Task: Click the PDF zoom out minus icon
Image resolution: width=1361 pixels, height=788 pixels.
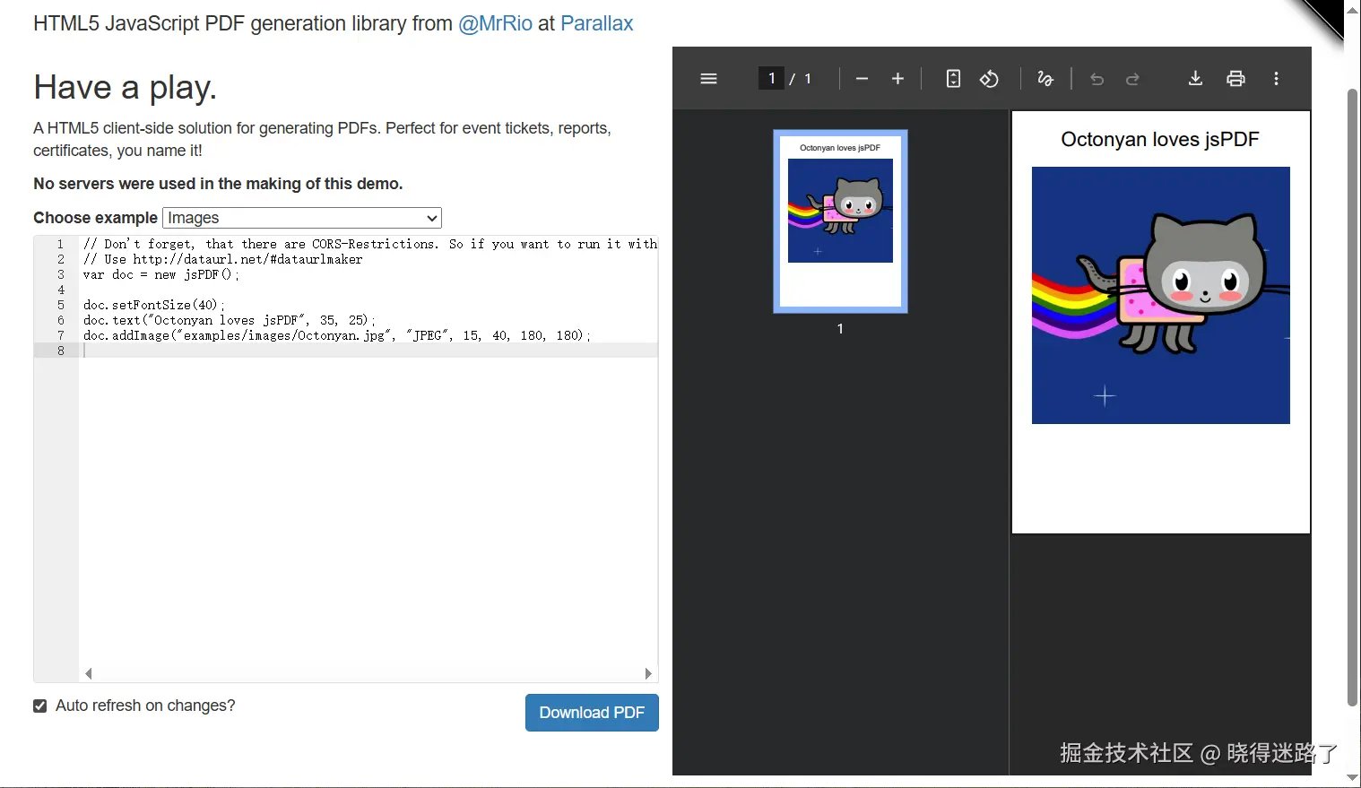Action: [x=862, y=79]
